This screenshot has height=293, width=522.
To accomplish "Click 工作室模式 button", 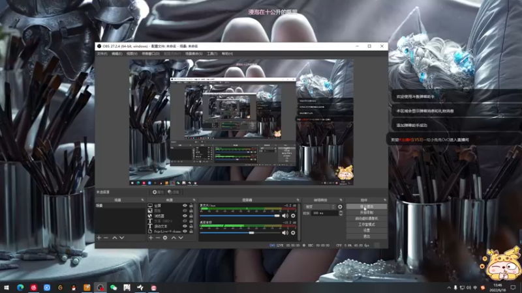I will tap(367, 225).
